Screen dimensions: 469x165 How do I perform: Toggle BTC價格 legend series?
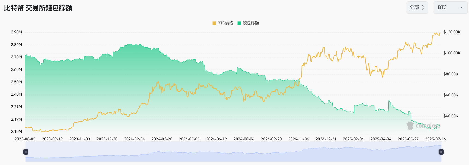click(223, 23)
